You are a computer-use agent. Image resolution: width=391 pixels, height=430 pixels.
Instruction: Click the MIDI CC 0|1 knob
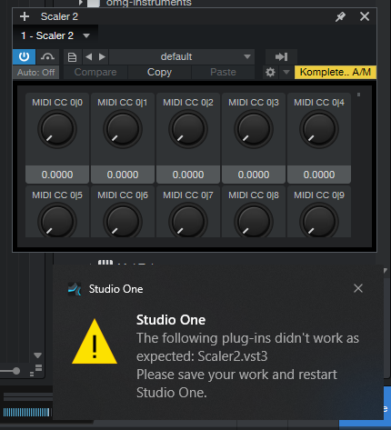coord(123,129)
